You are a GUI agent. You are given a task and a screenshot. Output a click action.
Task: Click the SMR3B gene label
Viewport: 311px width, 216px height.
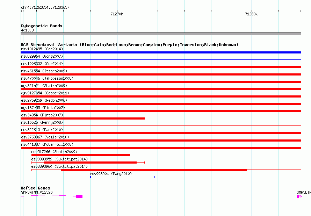point(304,192)
